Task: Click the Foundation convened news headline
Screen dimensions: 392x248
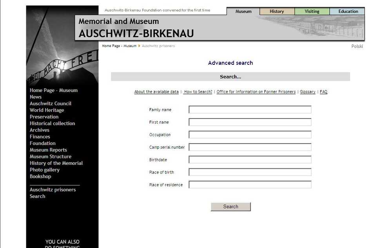Action: tap(158, 10)
